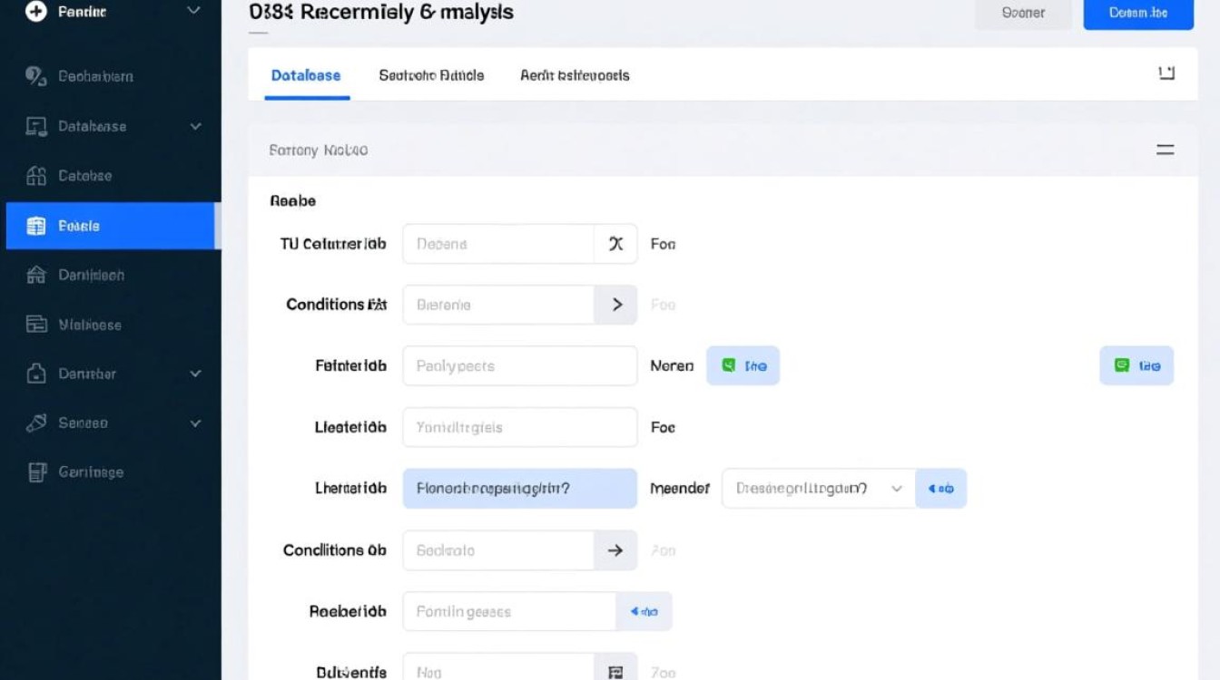Click the blue button in top right

point(1138,14)
